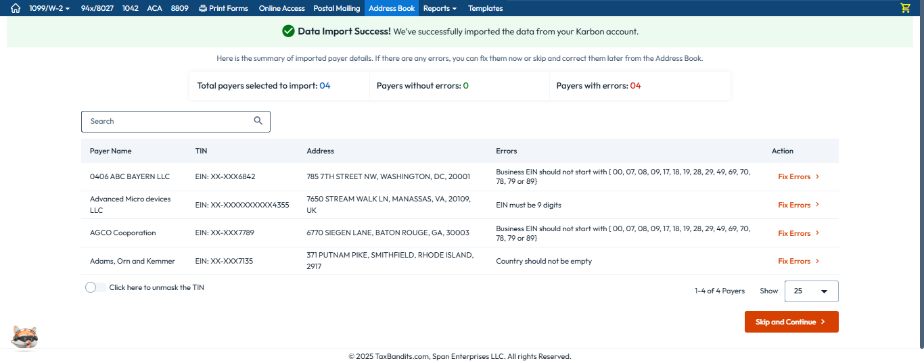
Task: Open the 1042 menu item
Action: pos(130,8)
